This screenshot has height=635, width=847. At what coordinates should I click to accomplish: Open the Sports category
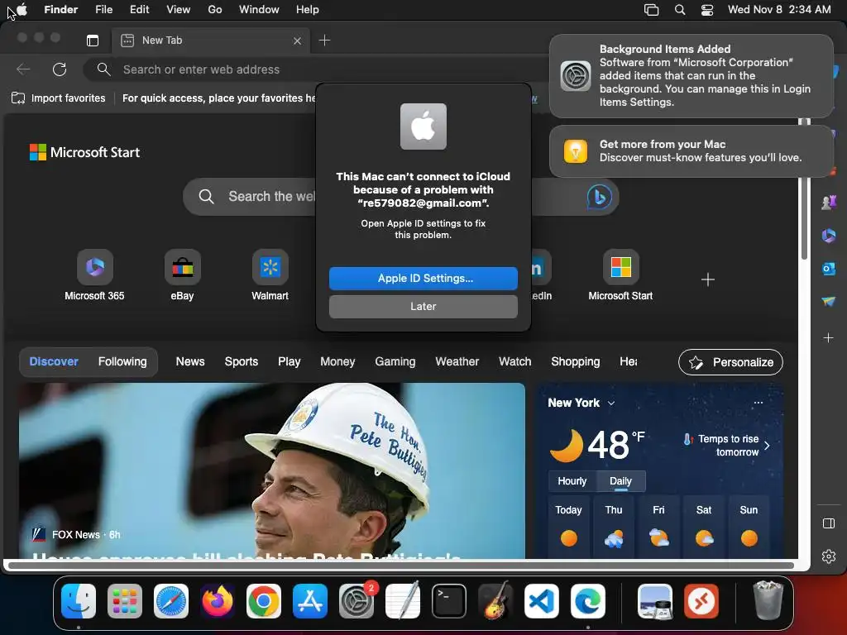242,362
